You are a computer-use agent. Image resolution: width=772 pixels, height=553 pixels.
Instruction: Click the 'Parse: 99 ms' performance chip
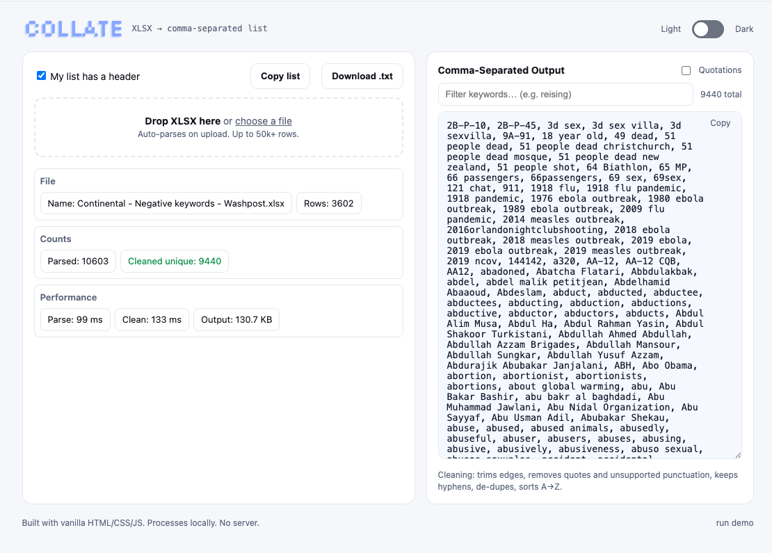[x=75, y=319]
